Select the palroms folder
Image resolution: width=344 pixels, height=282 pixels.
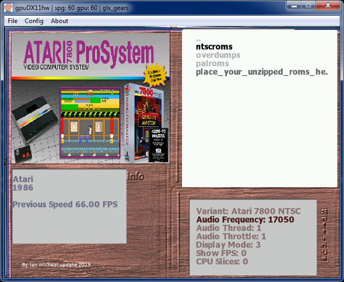tap(212, 63)
